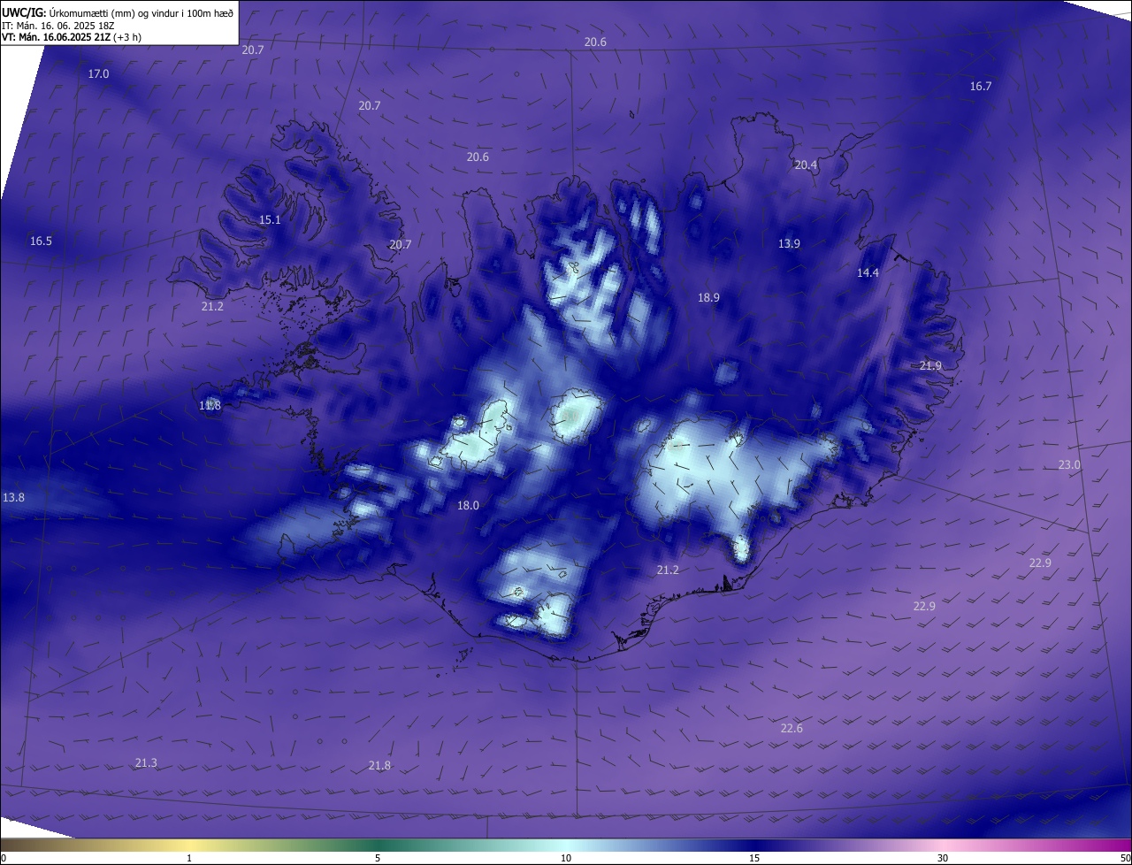Click the legend tick label 50
The height and width of the screenshot is (865, 1132).
pyautogui.click(x=1125, y=858)
